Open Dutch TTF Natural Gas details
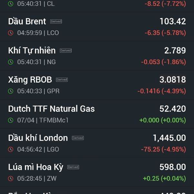The image size is (194, 194). (x=97, y=114)
